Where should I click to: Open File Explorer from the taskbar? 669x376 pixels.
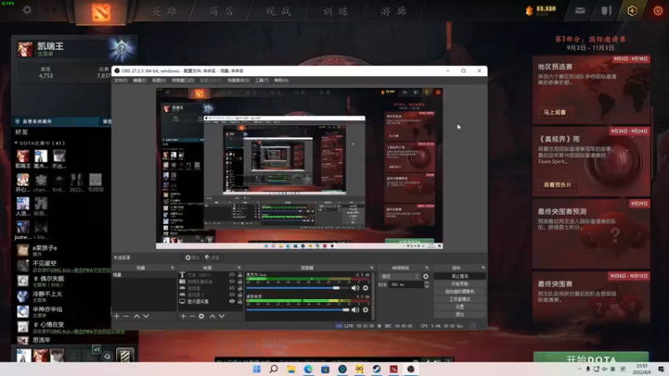(291, 368)
